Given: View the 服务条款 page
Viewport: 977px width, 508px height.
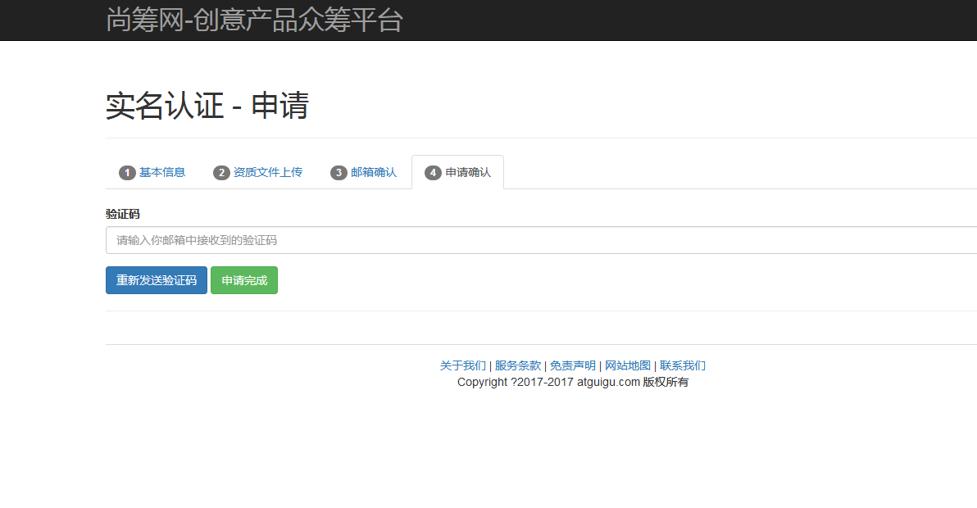Looking at the screenshot, I should tap(516, 365).
